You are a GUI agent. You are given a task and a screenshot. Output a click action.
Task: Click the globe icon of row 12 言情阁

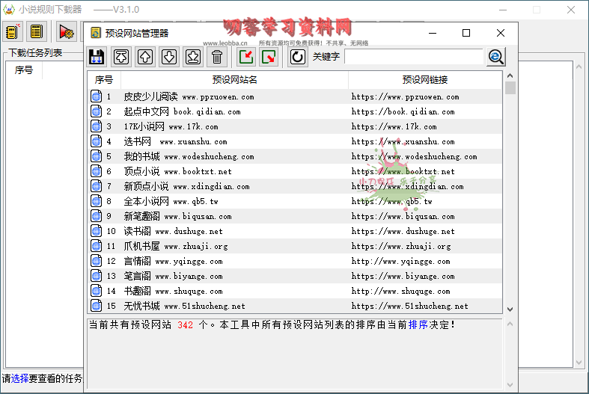point(96,261)
